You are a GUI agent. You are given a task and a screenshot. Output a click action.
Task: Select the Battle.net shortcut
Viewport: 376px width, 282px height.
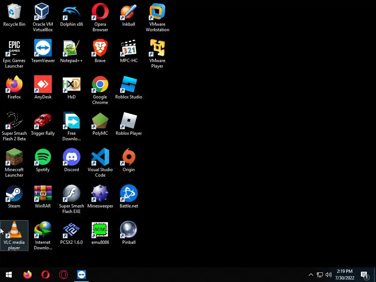[x=129, y=197]
